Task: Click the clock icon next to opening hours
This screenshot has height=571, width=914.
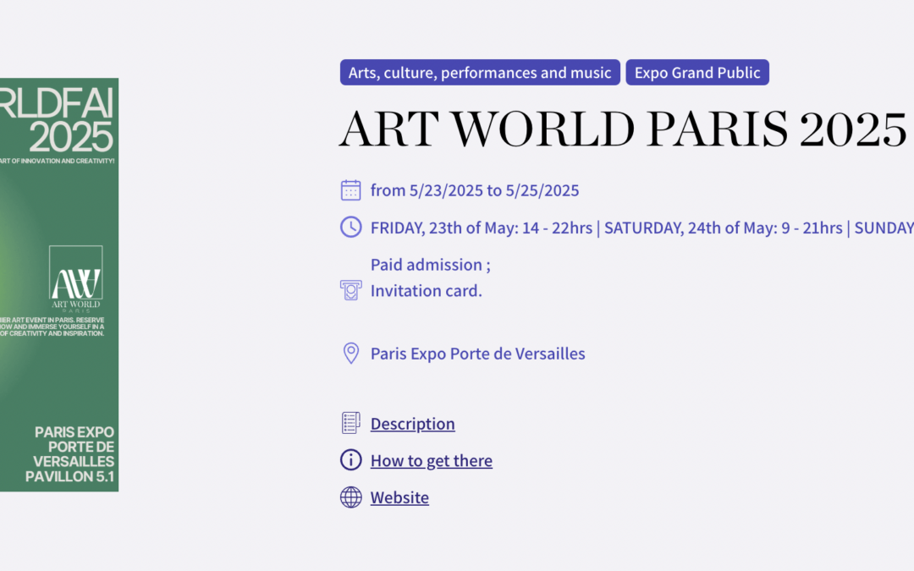Action: [350, 228]
